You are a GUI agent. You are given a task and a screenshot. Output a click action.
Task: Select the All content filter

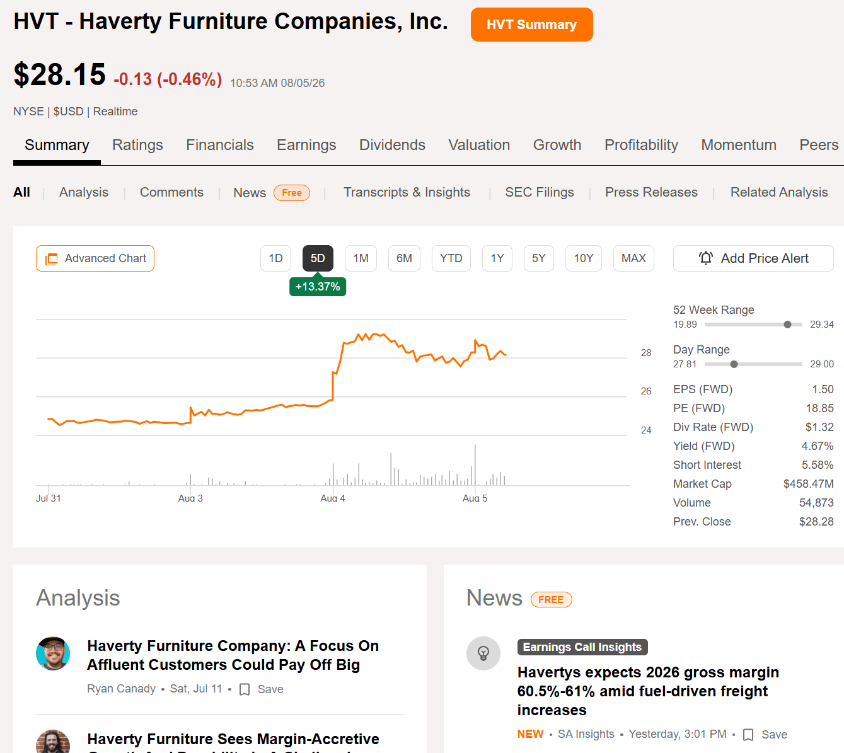[x=21, y=192]
